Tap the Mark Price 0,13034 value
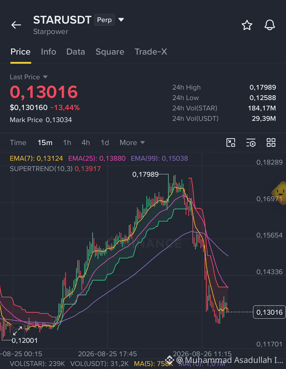286x369 pixels. tap(59, 120)
